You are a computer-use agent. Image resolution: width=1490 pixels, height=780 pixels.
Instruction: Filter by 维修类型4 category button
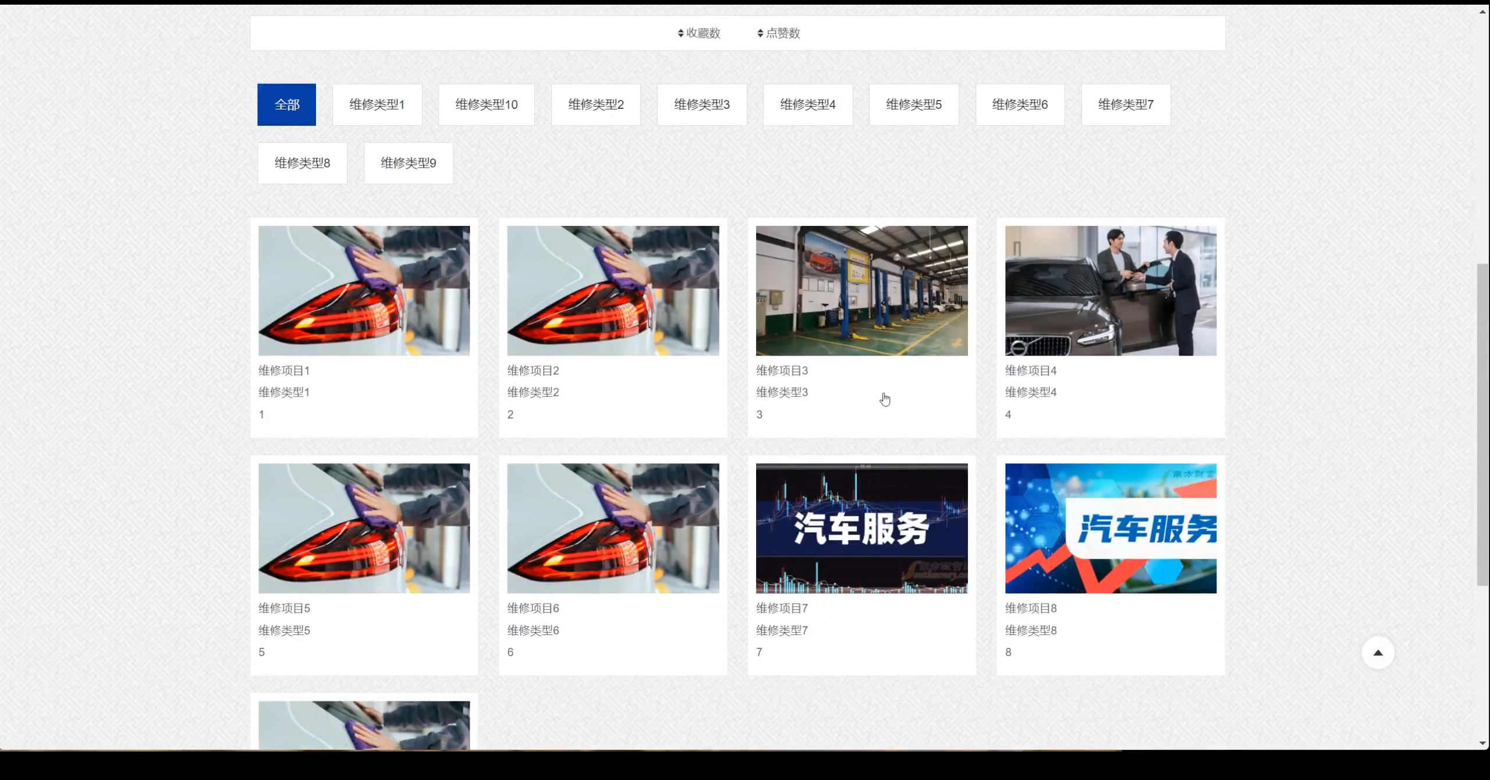coord(808,105)
